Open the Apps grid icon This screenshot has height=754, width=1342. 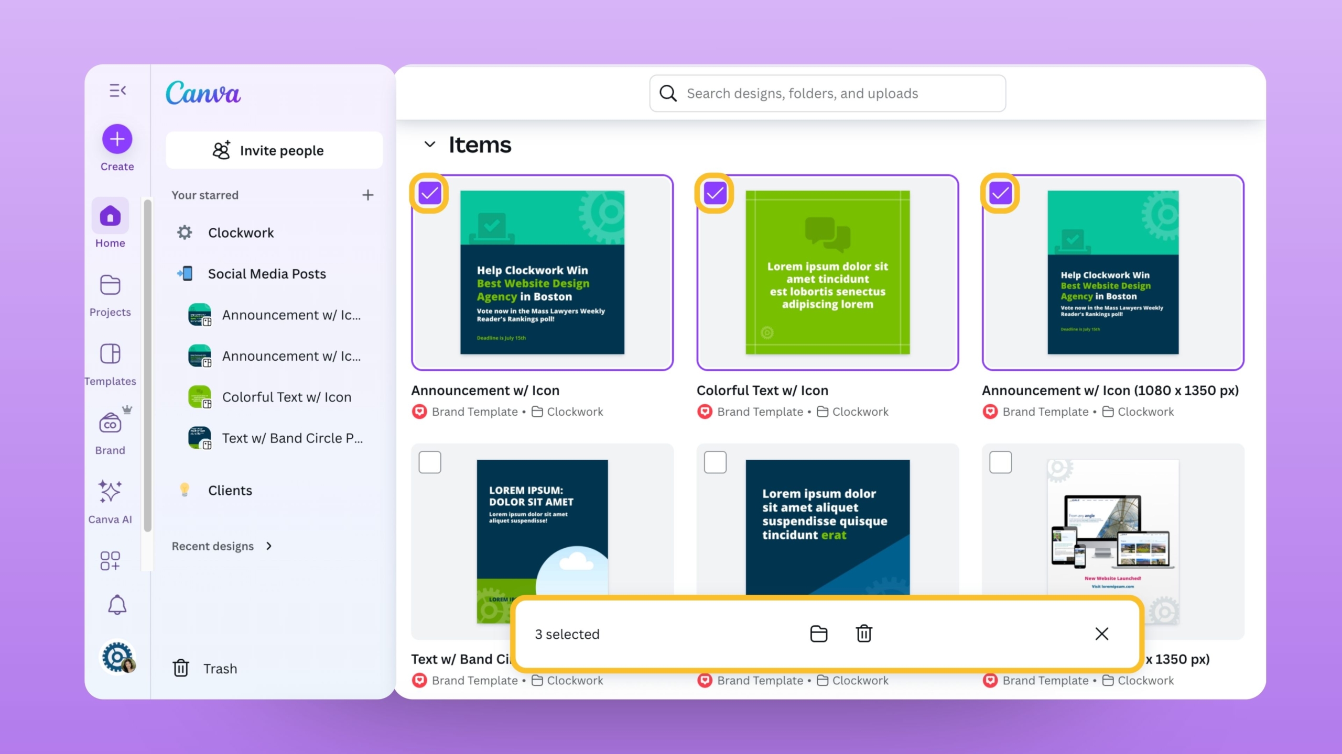110,560
